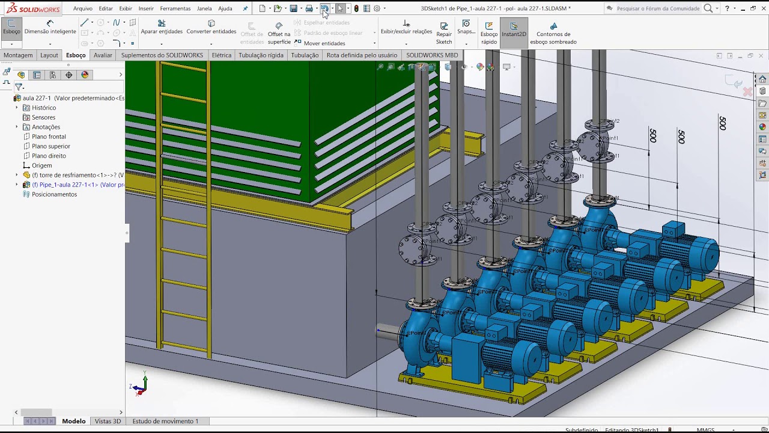The image size is (769, 433).
Task: Open PropertyManager tab icon
Action: click(37, 75)
